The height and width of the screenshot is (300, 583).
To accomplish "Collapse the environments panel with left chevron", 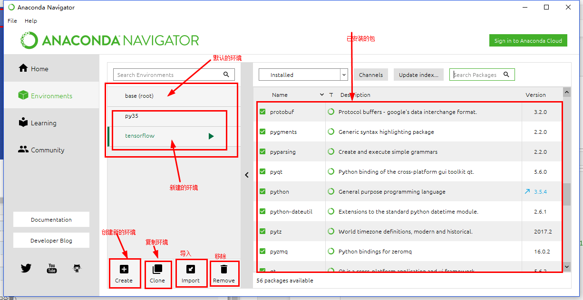I will coord(247,175).
